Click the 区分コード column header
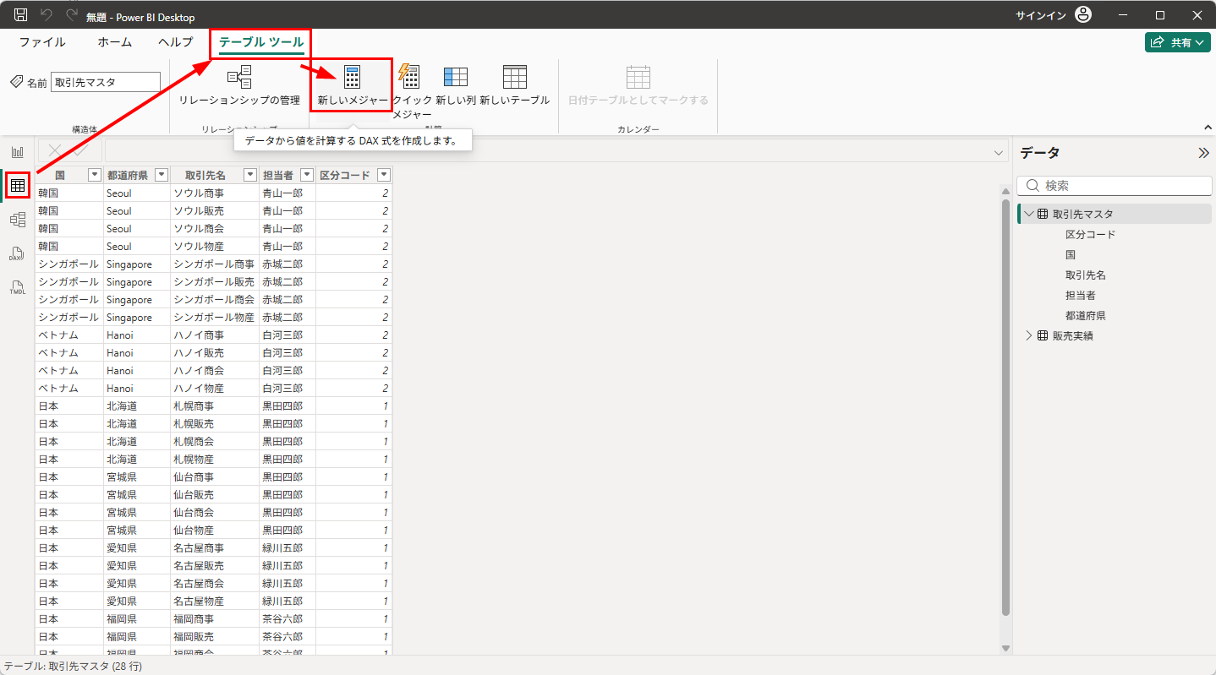Screen dimensions: 1216x675 tap(354, 175)
